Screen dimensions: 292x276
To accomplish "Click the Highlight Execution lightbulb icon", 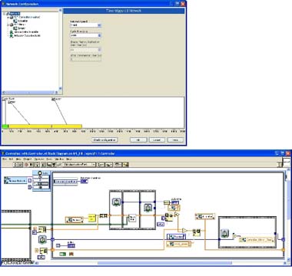I will pos(38,165).
